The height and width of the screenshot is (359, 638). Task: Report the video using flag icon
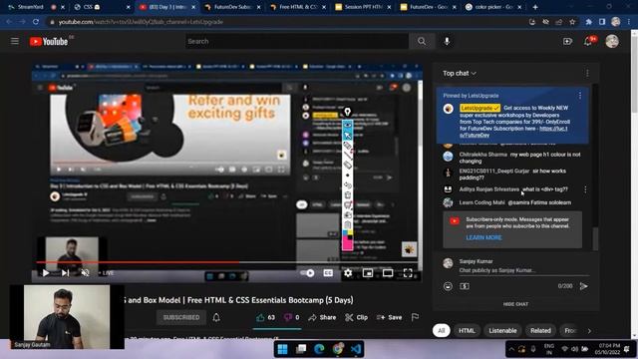pos(415,317)
